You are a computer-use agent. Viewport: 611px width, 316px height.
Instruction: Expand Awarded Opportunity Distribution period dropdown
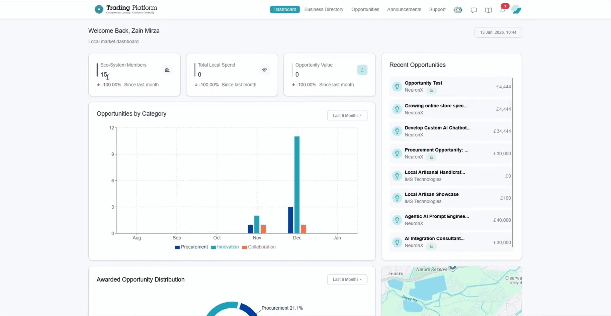pos(347,280)
